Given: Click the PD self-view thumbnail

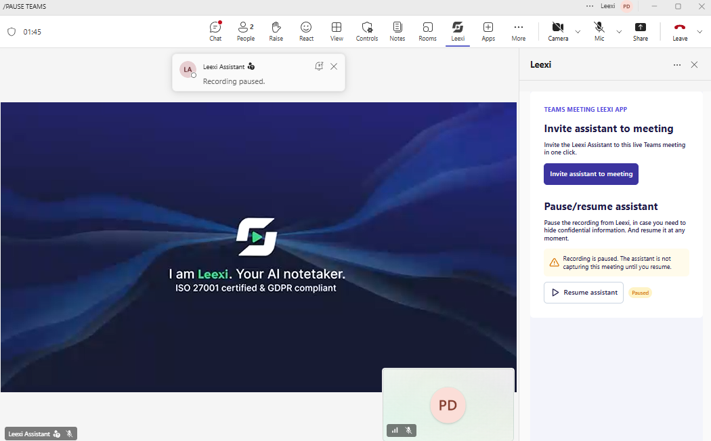Looking at the screenshot, I should [448, 404].
